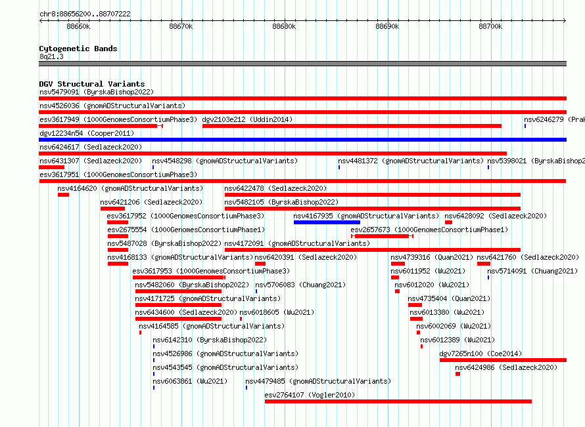Select nsv4481372 gnomAD variant label
Image resolution: width=585 pixels, height=427 pixels.
pyautogui.click(x=411, y=161)
